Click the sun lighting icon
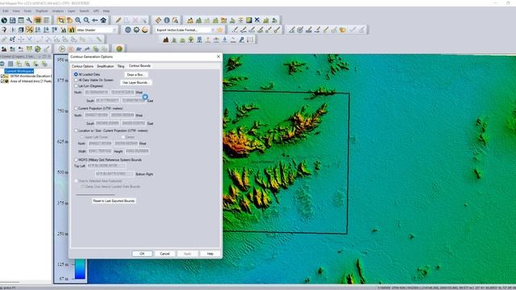This screenshot has width=516, height=290. (x=145, y=30)
